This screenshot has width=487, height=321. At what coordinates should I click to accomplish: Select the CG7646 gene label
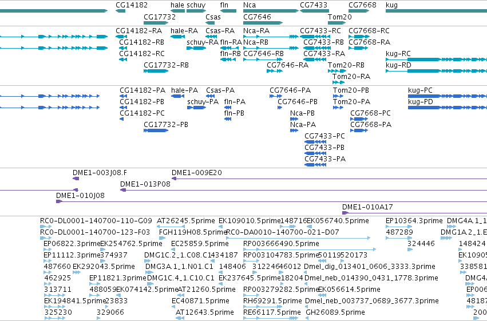point(257,17)
